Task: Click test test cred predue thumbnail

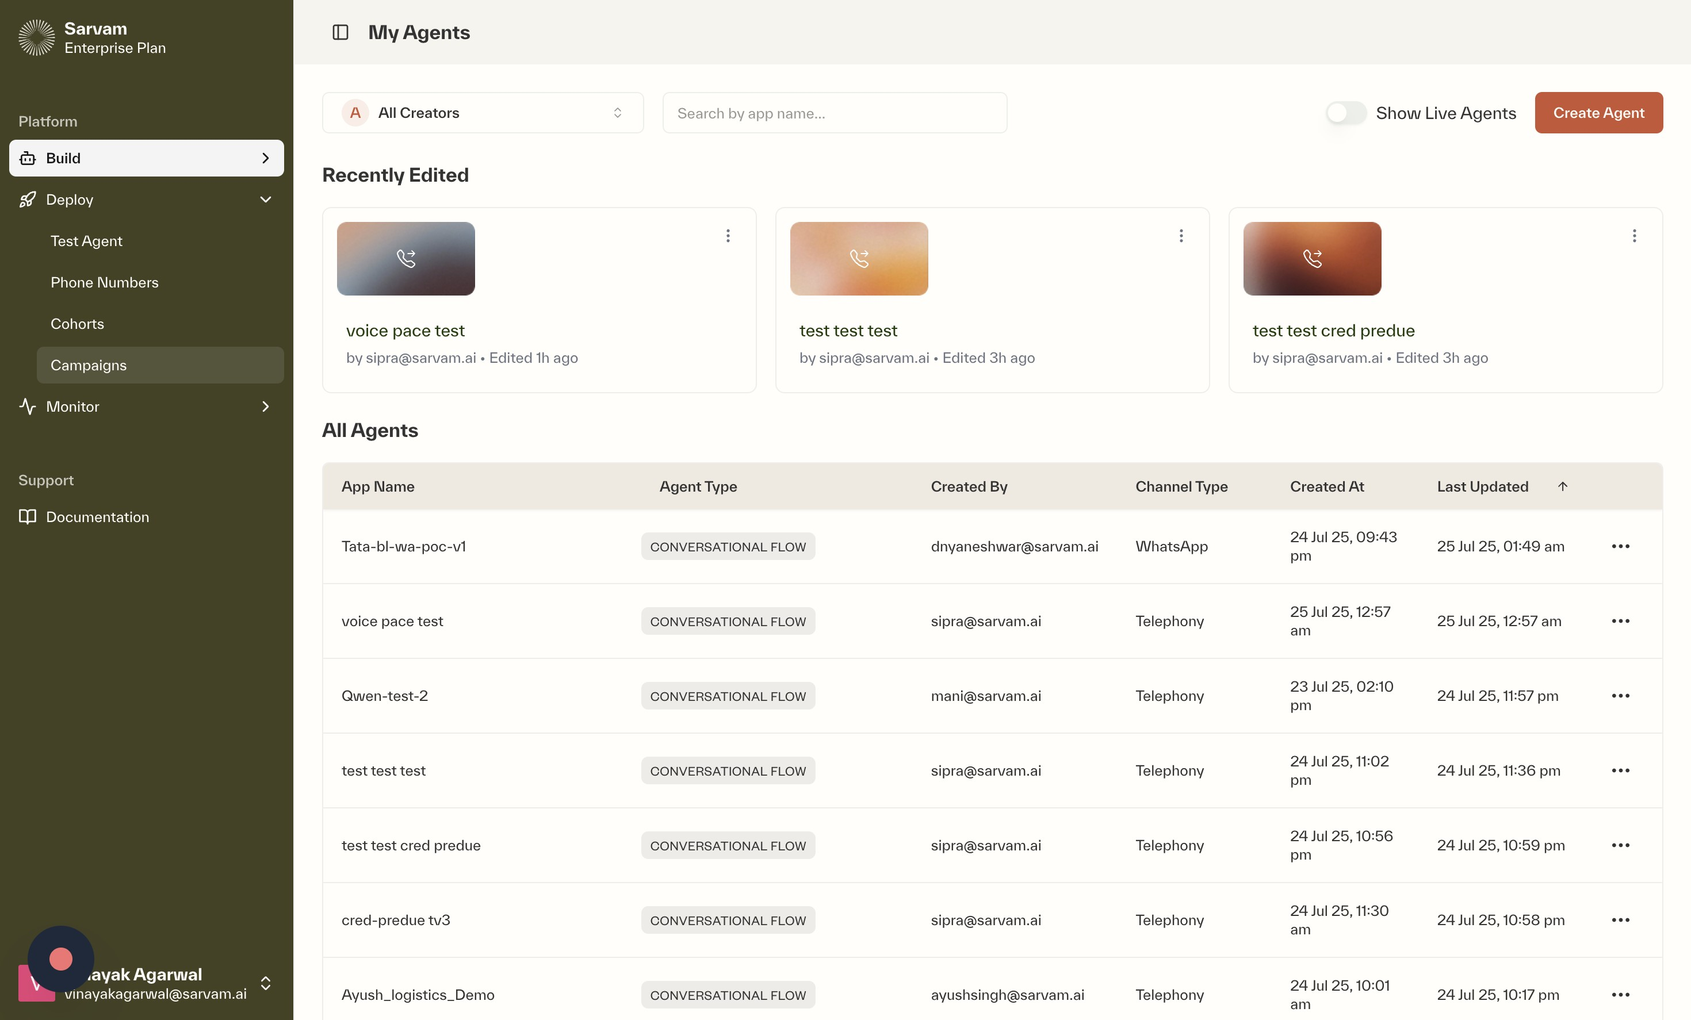Action: coord(1312,259)
